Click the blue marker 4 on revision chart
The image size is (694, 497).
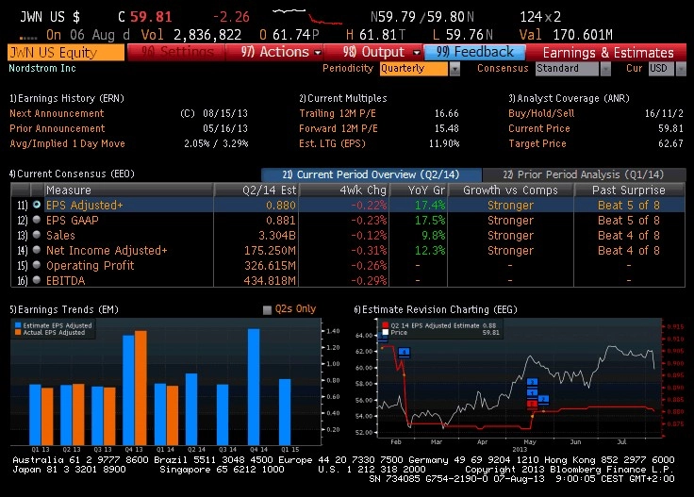click(404, 353)
